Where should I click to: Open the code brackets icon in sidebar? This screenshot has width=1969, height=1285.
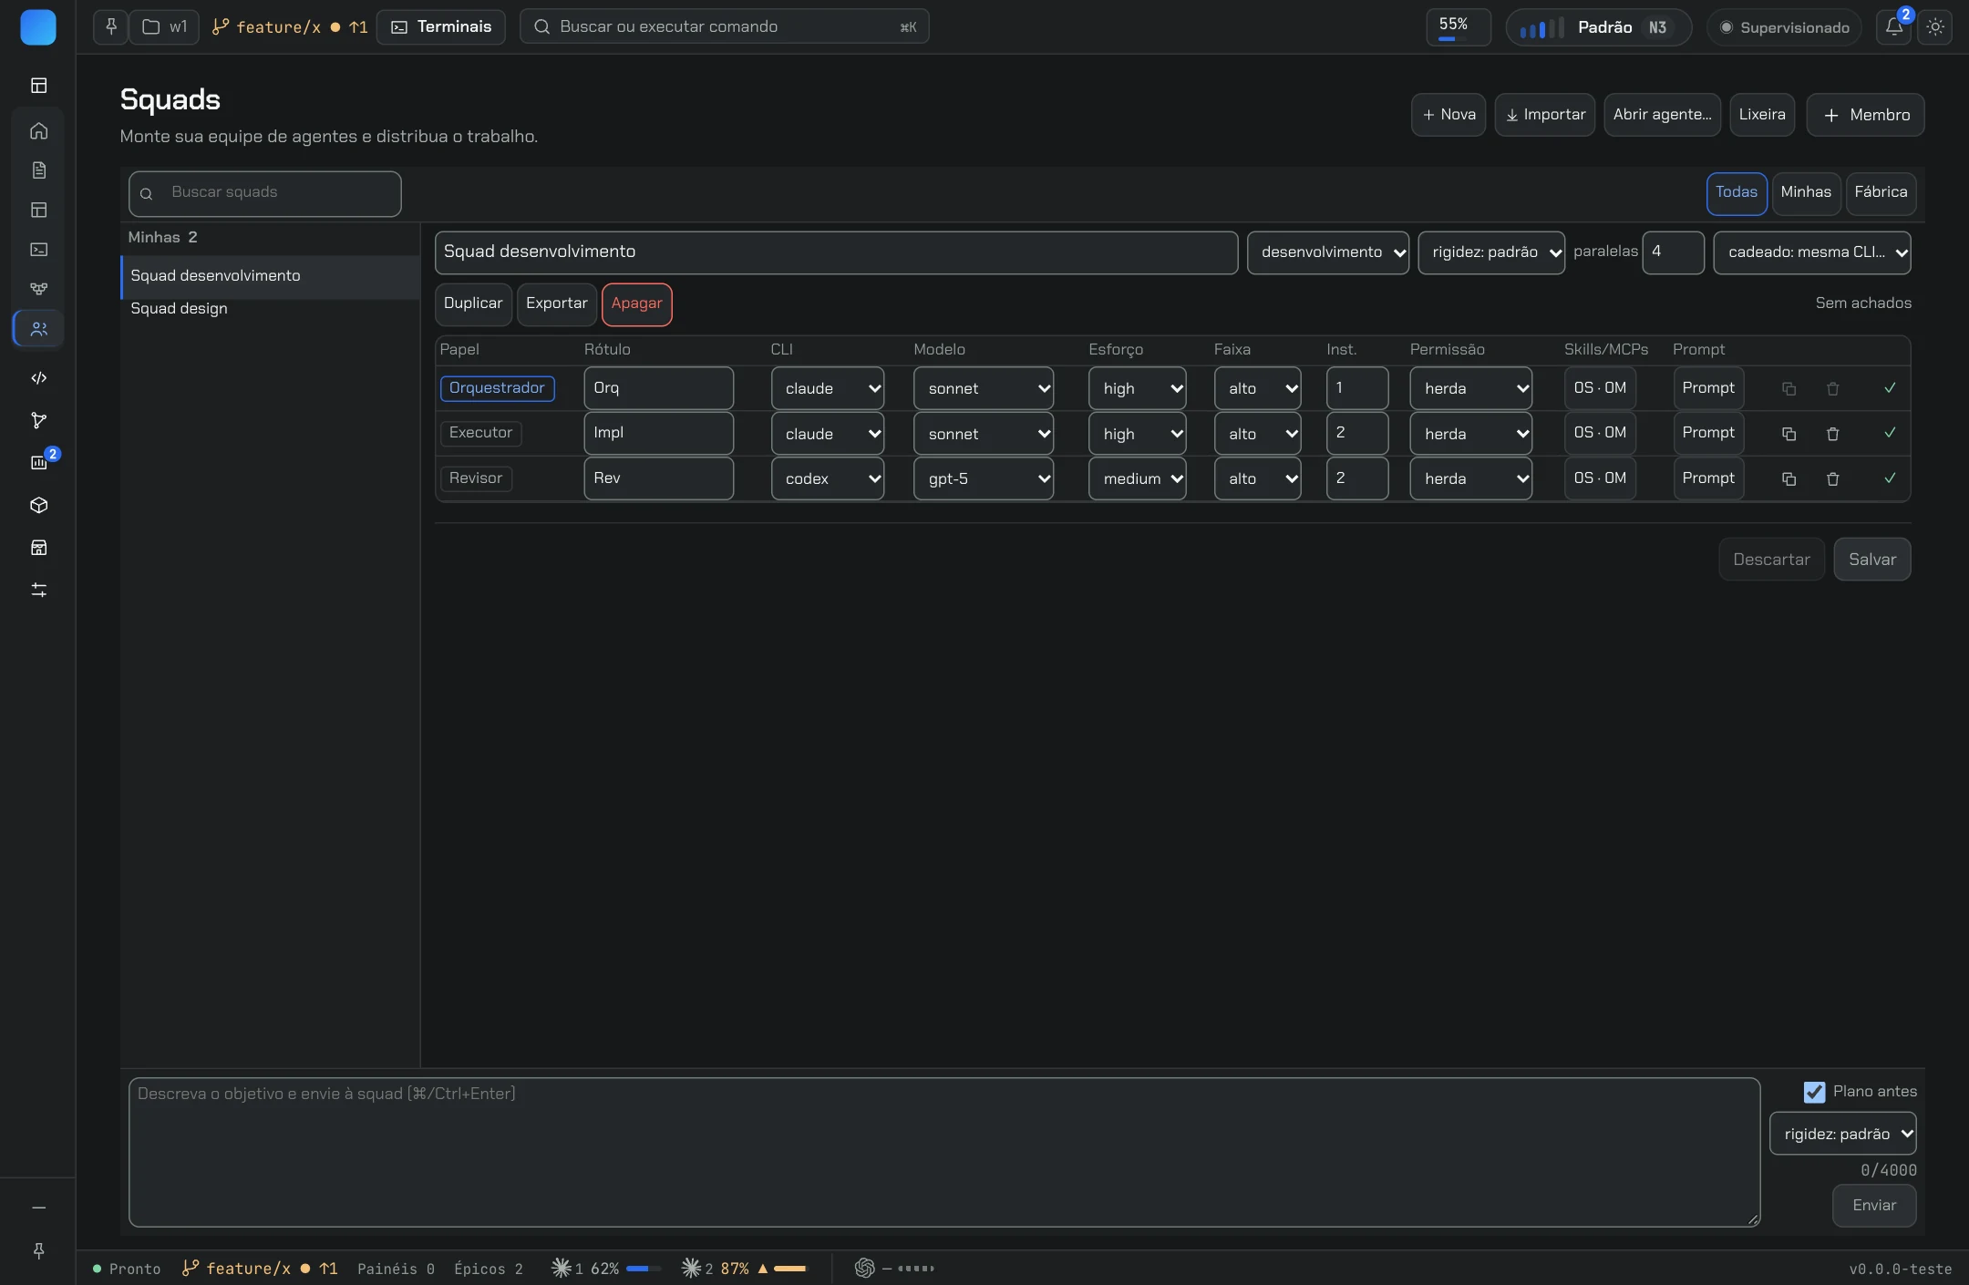(38, 377)
